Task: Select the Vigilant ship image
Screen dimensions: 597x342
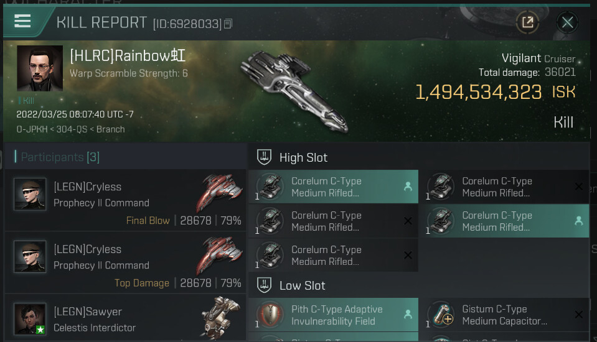Action: pyautogui.click(x=294, y=91)
